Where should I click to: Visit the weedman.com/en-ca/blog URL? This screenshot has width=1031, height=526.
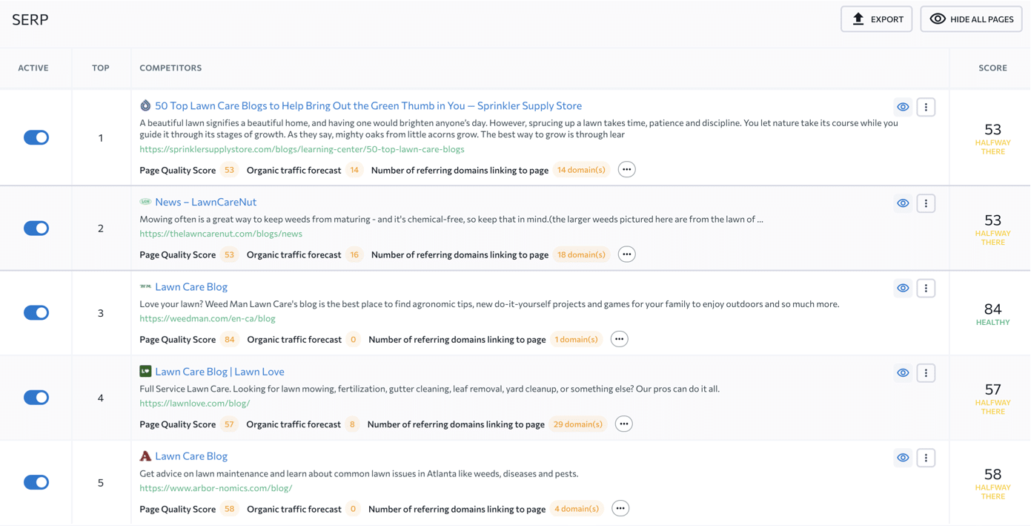[208, 318]
